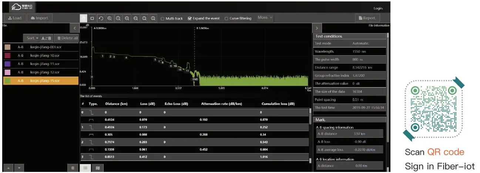Switch to event list view tab
This screenshot has width=480, height=173.
point(85,168)
